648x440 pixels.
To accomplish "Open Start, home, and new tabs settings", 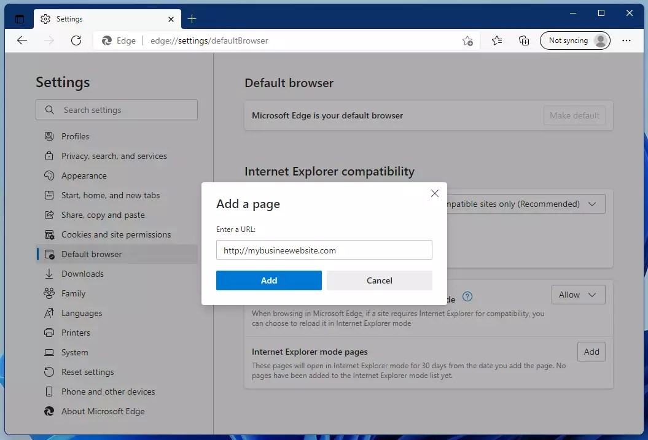I will coord(117,195).
